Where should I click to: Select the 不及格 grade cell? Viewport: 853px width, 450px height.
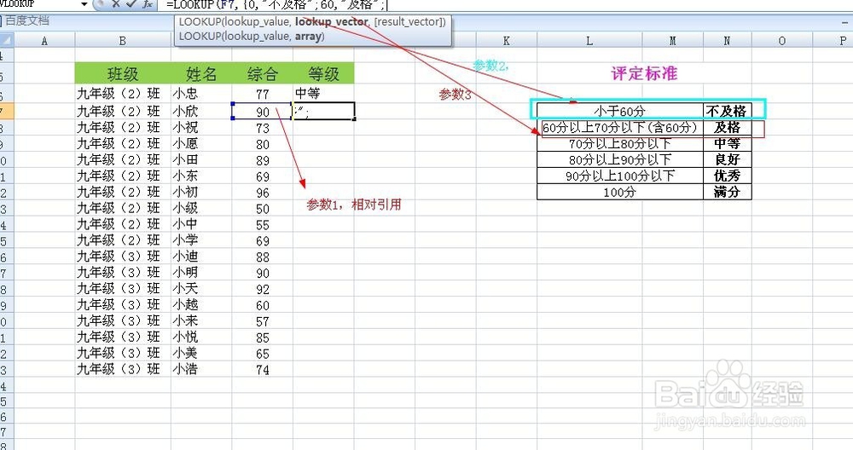pos(728,112)
